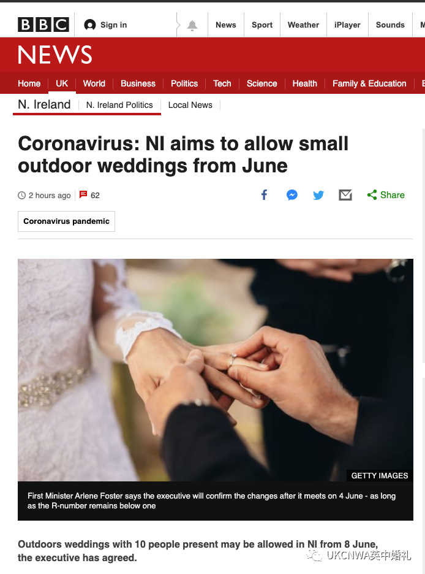425x574 pixels.
Task: Open the Health news section
Action: pyautogui.click(x=304, y=83)
